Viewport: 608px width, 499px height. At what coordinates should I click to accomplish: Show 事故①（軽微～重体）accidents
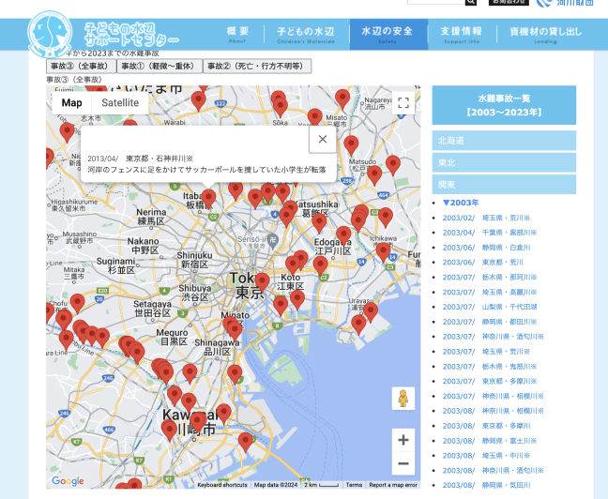coord(160,66)
